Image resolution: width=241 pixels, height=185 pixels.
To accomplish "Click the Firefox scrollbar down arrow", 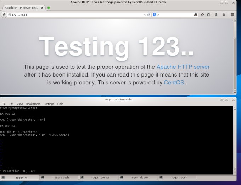I will (x=235, y=92).
